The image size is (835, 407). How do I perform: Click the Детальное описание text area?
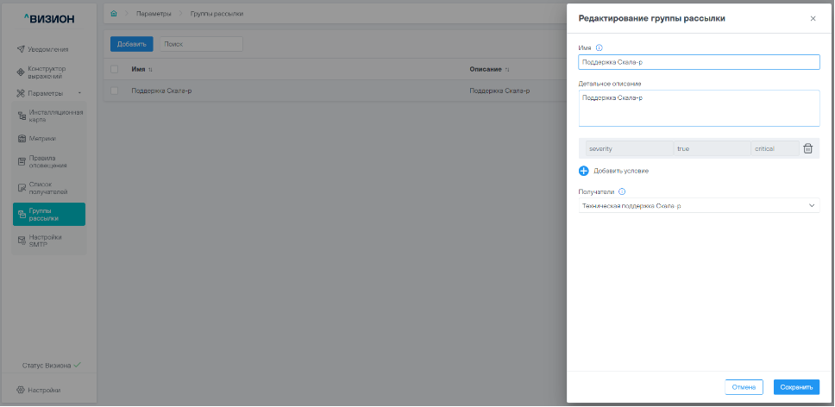(699, 109)
